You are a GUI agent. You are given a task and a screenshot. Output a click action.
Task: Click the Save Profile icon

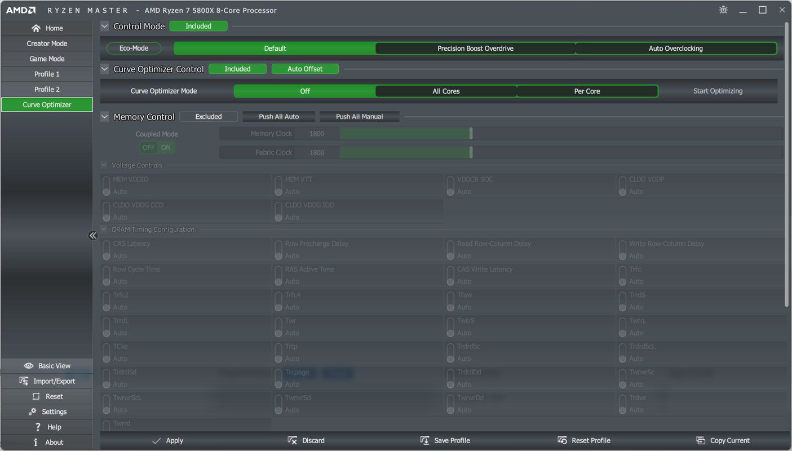(x=424, y=440)
